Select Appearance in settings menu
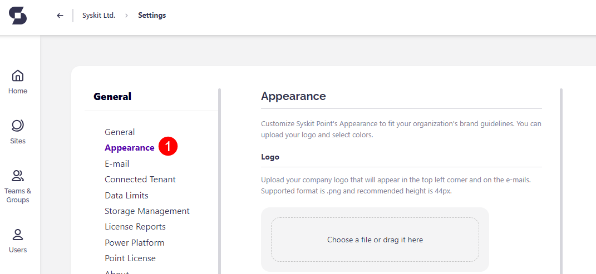This screenshot has height=274, width=596. click(129, 148)
